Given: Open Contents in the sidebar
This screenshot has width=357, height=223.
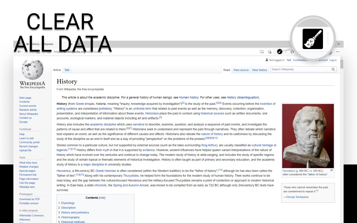Looking at the screenshot, I should (x=24, y=102).
